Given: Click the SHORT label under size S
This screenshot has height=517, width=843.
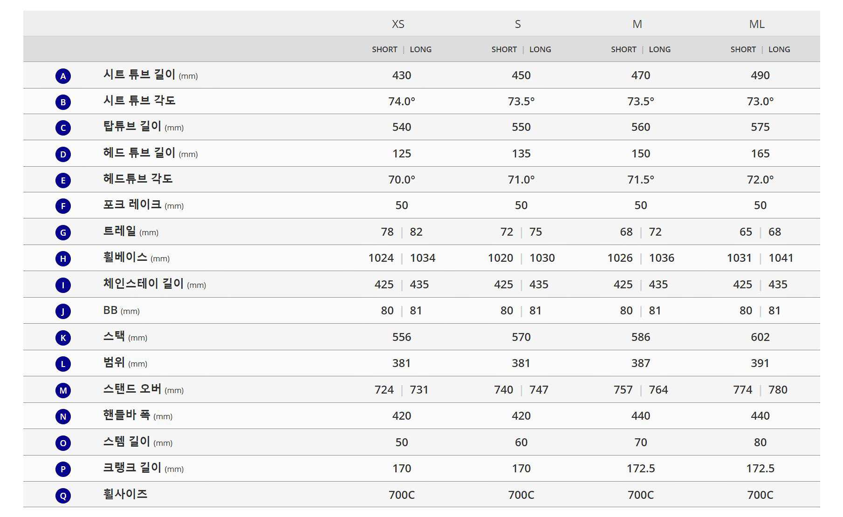Looking at the screenshot, I should pos(504,49).
